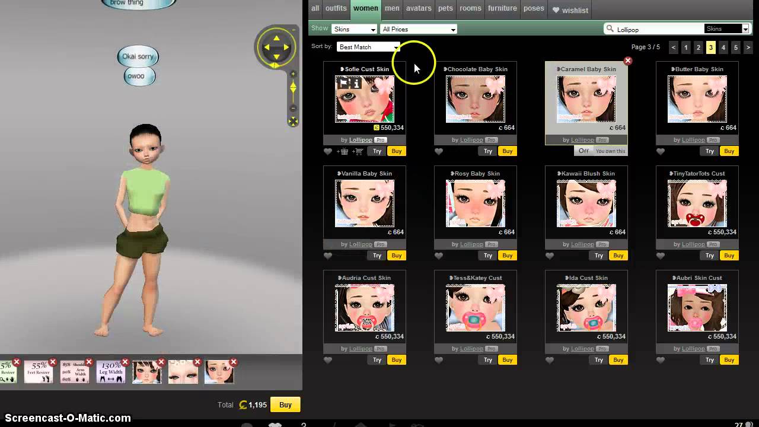Image resolution: width=759 pixels, height=427 pixels.
Task: Open the search scope Skins dropdown
Action: 726,29
